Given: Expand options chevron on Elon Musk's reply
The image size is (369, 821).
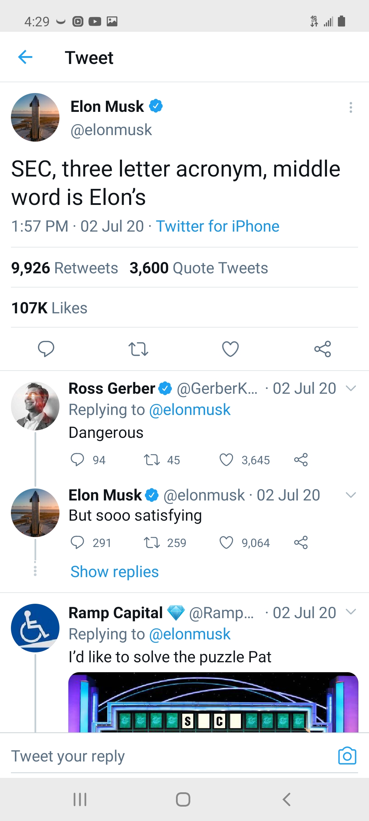Looking at the screenshot, I should pos(351,495).
